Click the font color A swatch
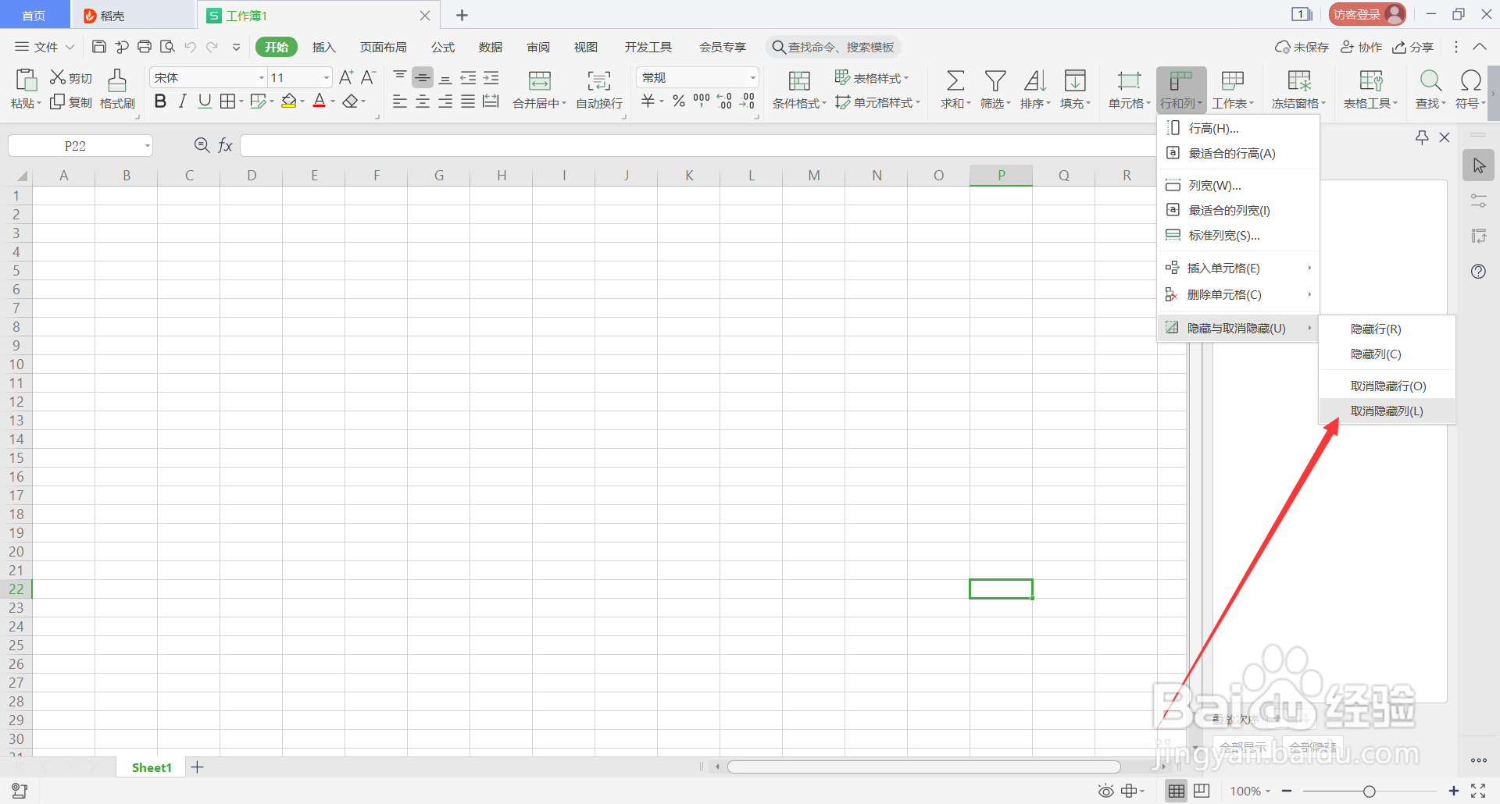 (319, 101)
